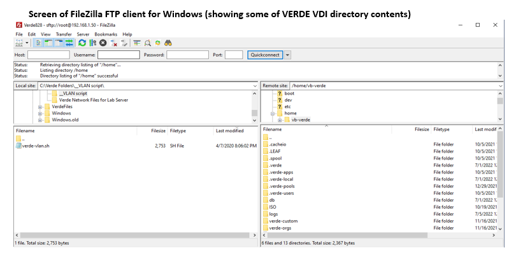Expand the vb-verde remote tree node
This screenshot has width=516, height=257.
280,120
